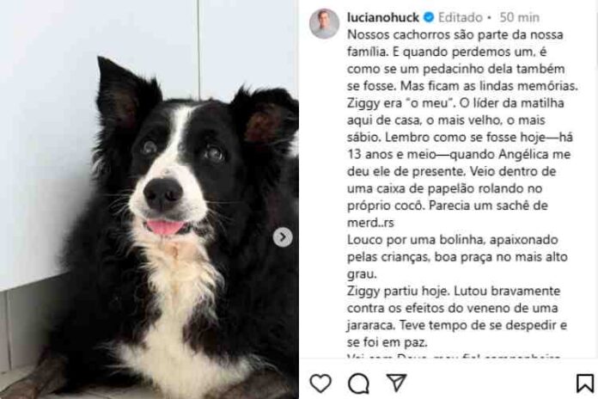Click the 'merd..rs' caption text
Viewport: 598px width, 399px height.
pyautogui.click(x=370, y=223)
